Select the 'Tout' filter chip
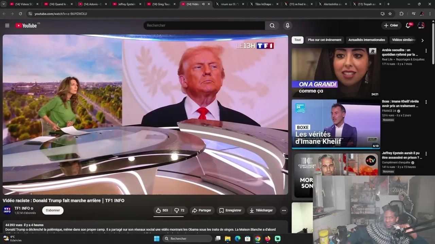The width and height of the screenshot is (435, 244). coord(297,40)
